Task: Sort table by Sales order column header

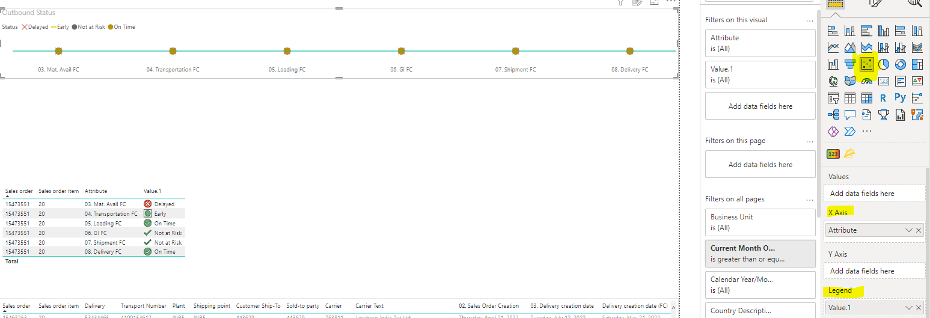Action: coord(19,191)
